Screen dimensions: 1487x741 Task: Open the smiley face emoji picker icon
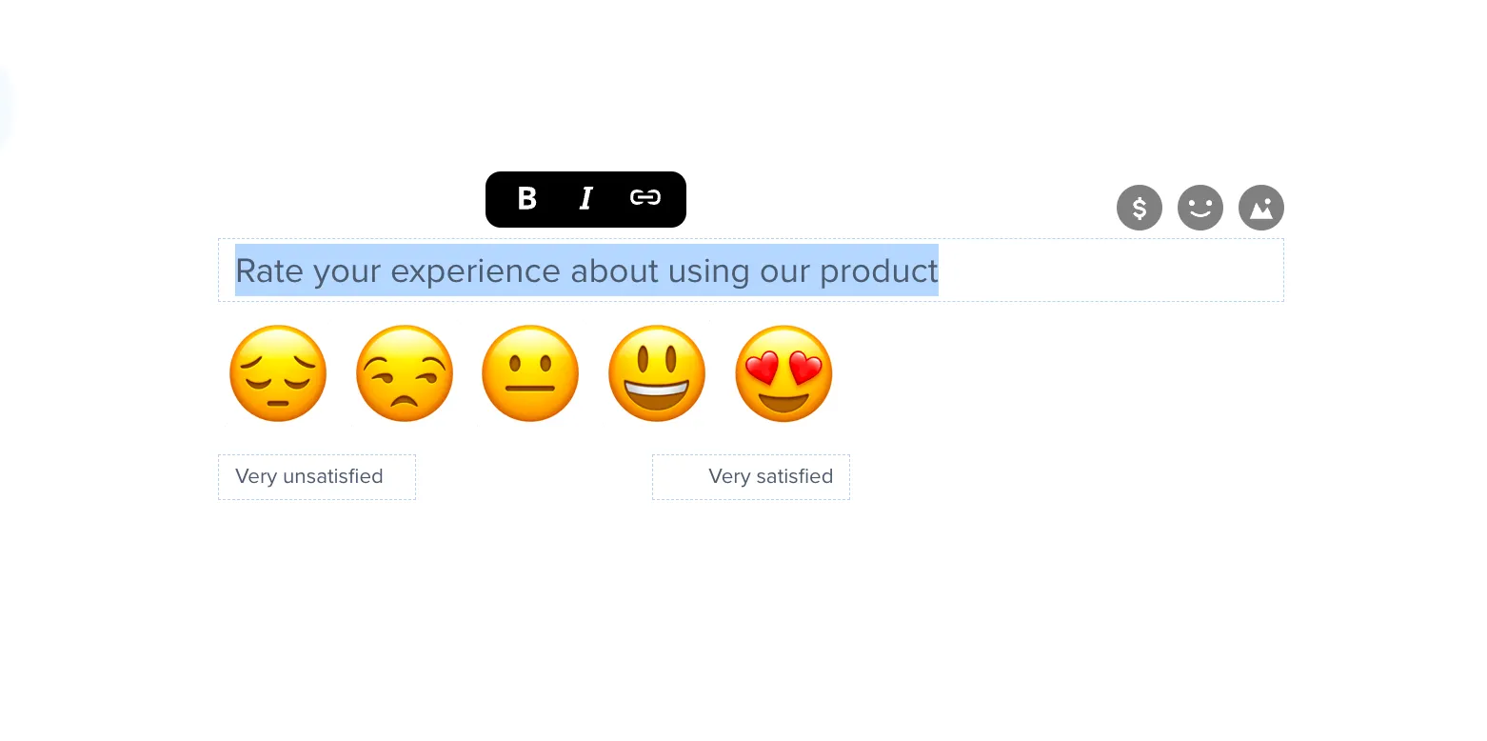click(1200, 208)
